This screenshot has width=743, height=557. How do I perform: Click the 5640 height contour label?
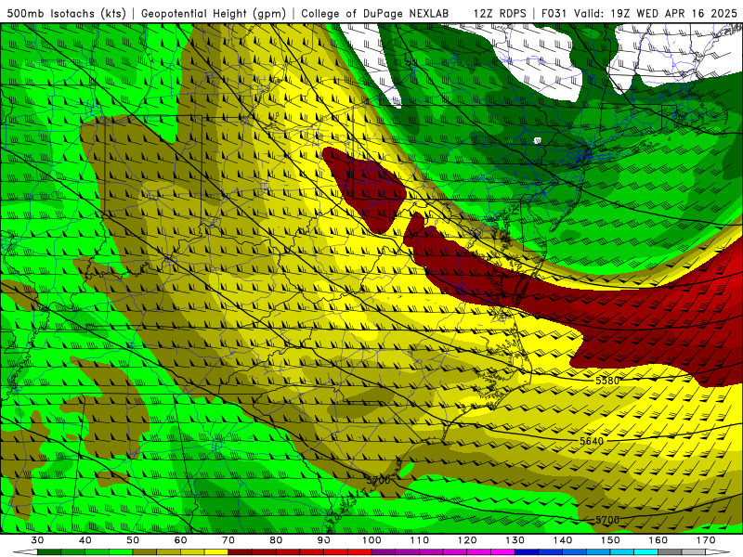pyautogui.click(x=592, y=441)
